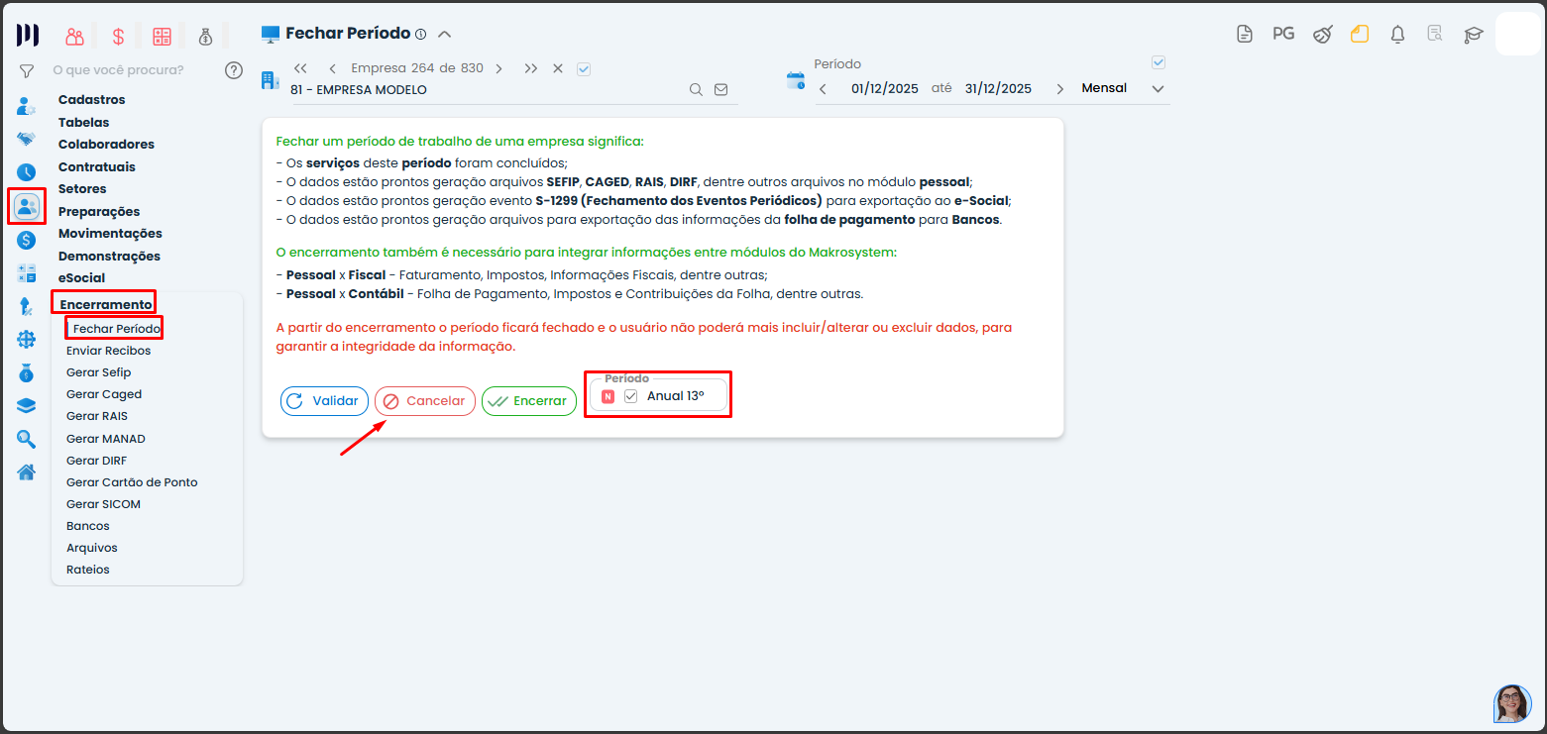The height and width of the screenshot is (734, 1547).
Task: Click the company building icon
Action: tap(270, 80)
